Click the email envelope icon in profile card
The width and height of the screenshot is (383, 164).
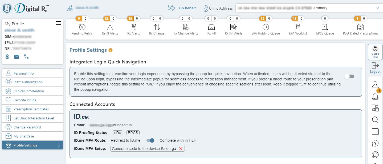[17, 57]
